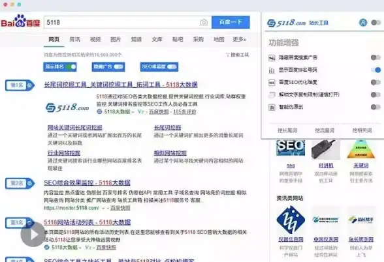Viewport: 384px width, 262px height.
Task: Click the Baidu logo
Action: (x=21, y=22)
